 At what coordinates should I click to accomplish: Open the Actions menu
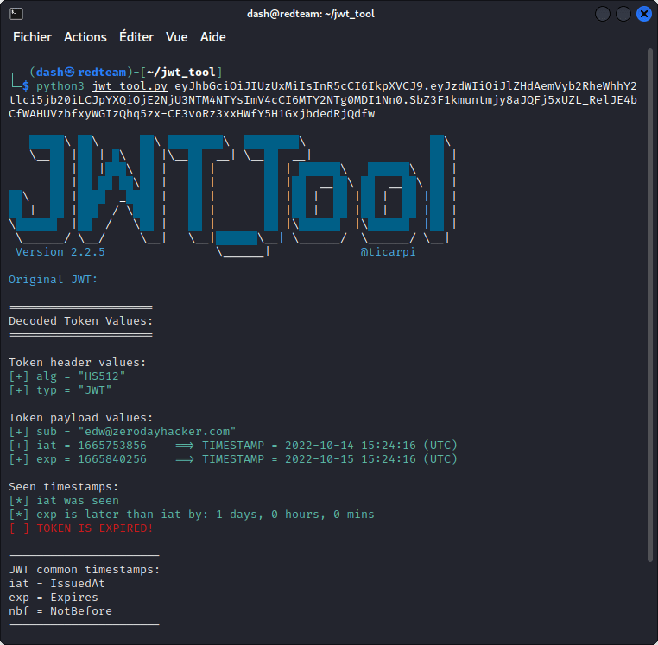point(85,37)
